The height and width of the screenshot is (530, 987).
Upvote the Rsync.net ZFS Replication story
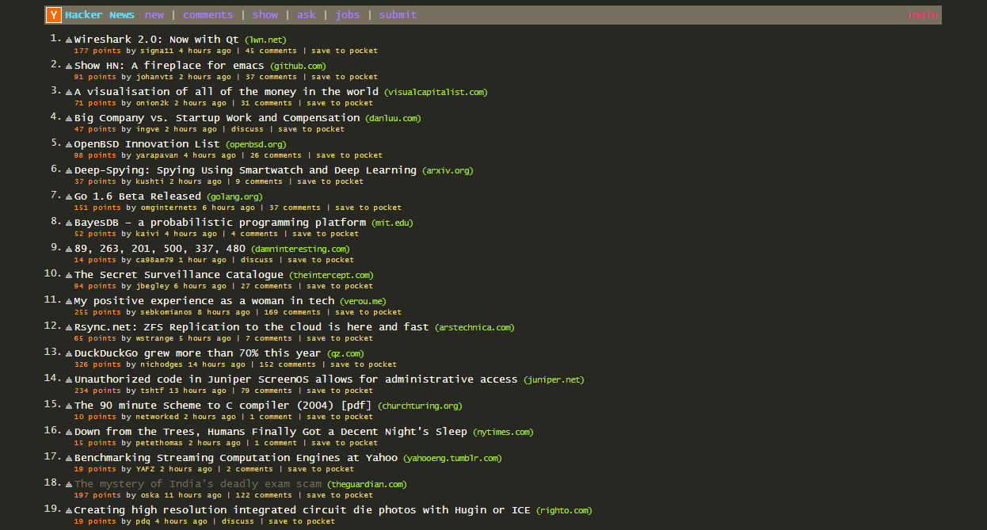[67, 326]
